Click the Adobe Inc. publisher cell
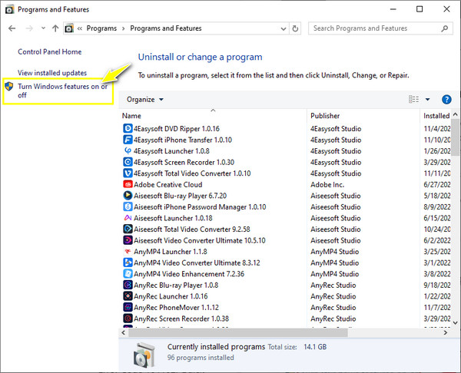The height and width of the screenshot is (373, 461). coord(327,184)
